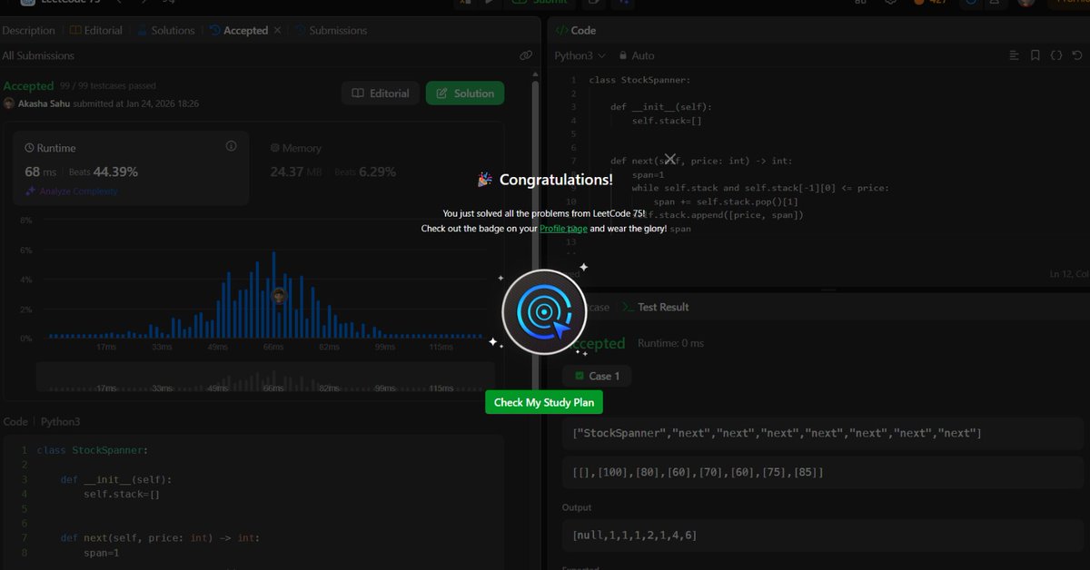This screenshot has height=570, width=1090.
Task: Click the green Solution button
Action: [465, 93]
